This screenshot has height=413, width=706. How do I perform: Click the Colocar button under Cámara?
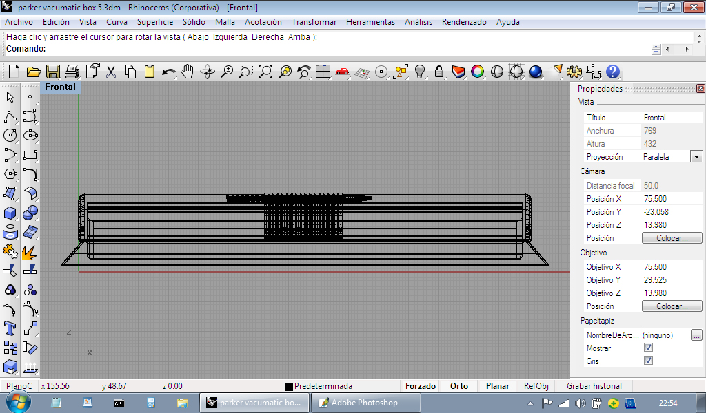pos(672,238)
